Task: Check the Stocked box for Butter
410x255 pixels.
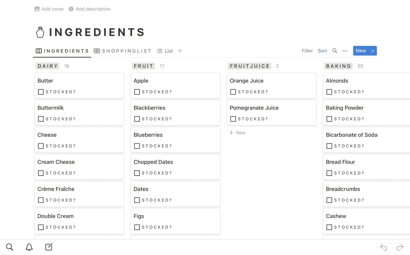Action: pos(41,92)
